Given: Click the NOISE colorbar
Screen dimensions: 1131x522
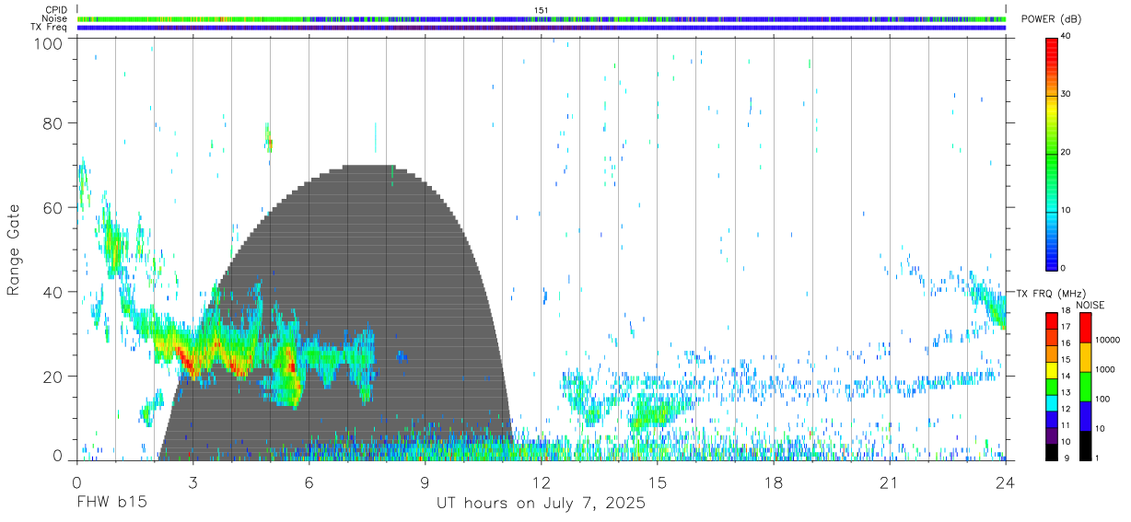Looking at the screenshot, I should tap(1085, 387).
